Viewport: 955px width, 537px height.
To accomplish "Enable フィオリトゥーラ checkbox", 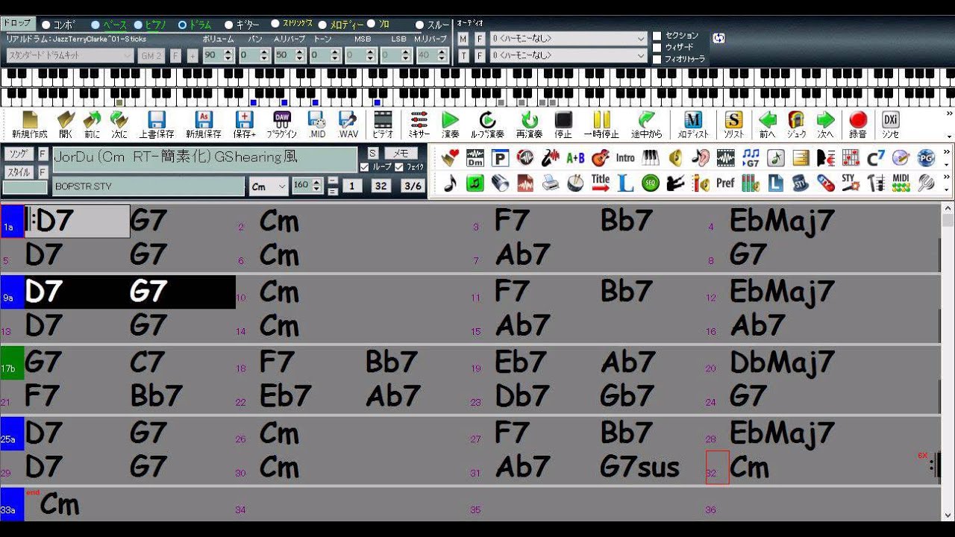I will (657, 59).
